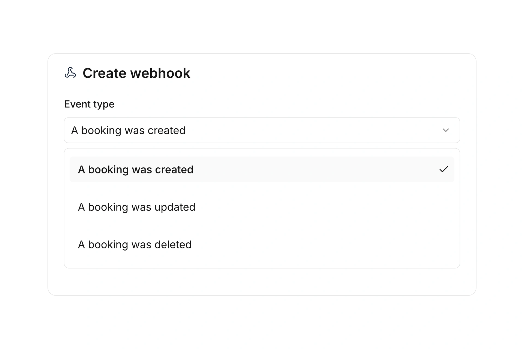Click the "Create webhook" heading text
The width and height of the screenshot is (524, 349).
coord(136,73)
